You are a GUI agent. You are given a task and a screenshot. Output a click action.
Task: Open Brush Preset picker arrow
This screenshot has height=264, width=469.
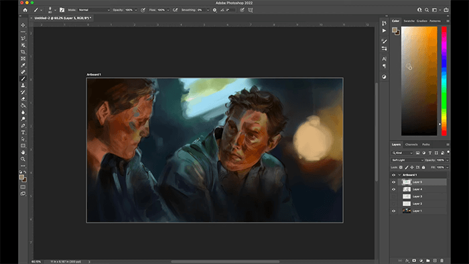point(55,10)
